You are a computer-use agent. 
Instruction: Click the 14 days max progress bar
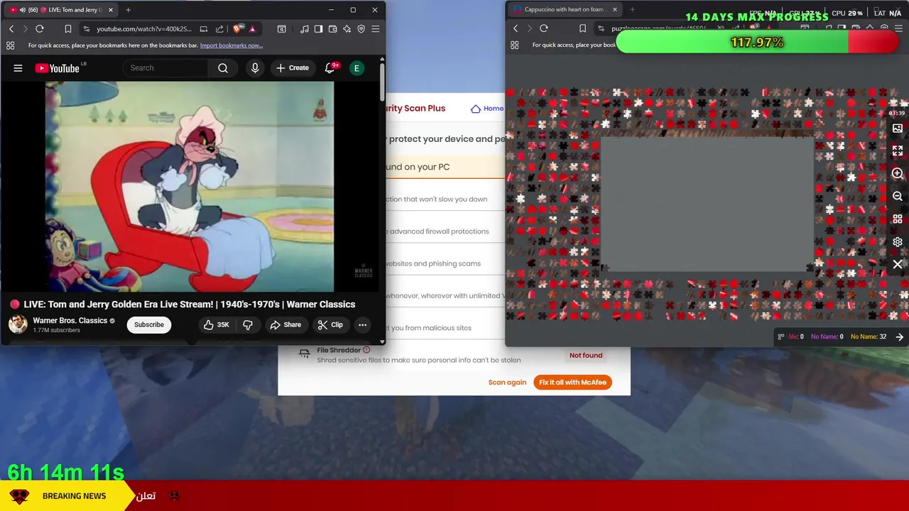point(757,43)
